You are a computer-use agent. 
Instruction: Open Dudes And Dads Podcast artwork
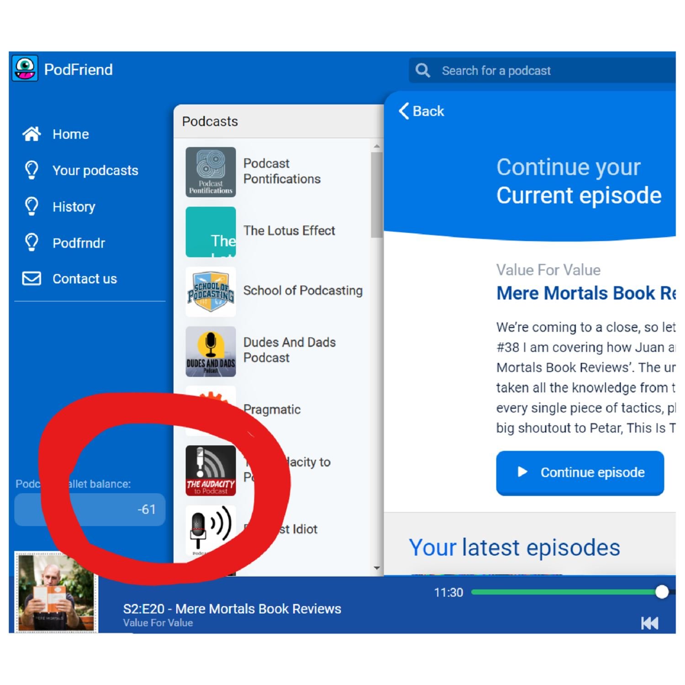tap(211, 351)
